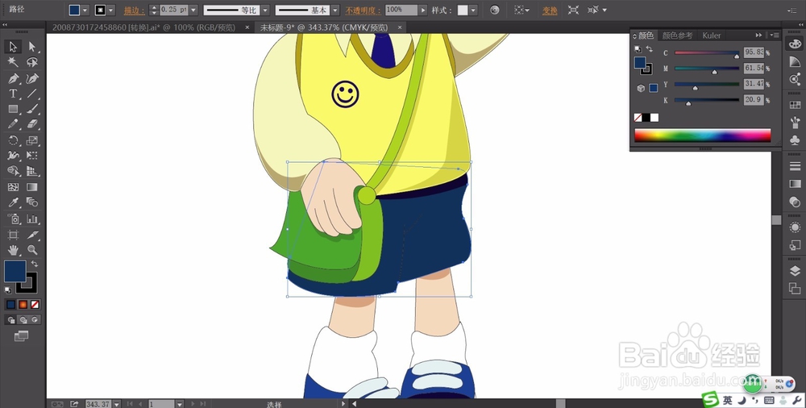Swap fill and stroke in toolbox
Image resolution: width=806 pixels, height=408 pixels.
pyautogui.click(x=35, y=264)
